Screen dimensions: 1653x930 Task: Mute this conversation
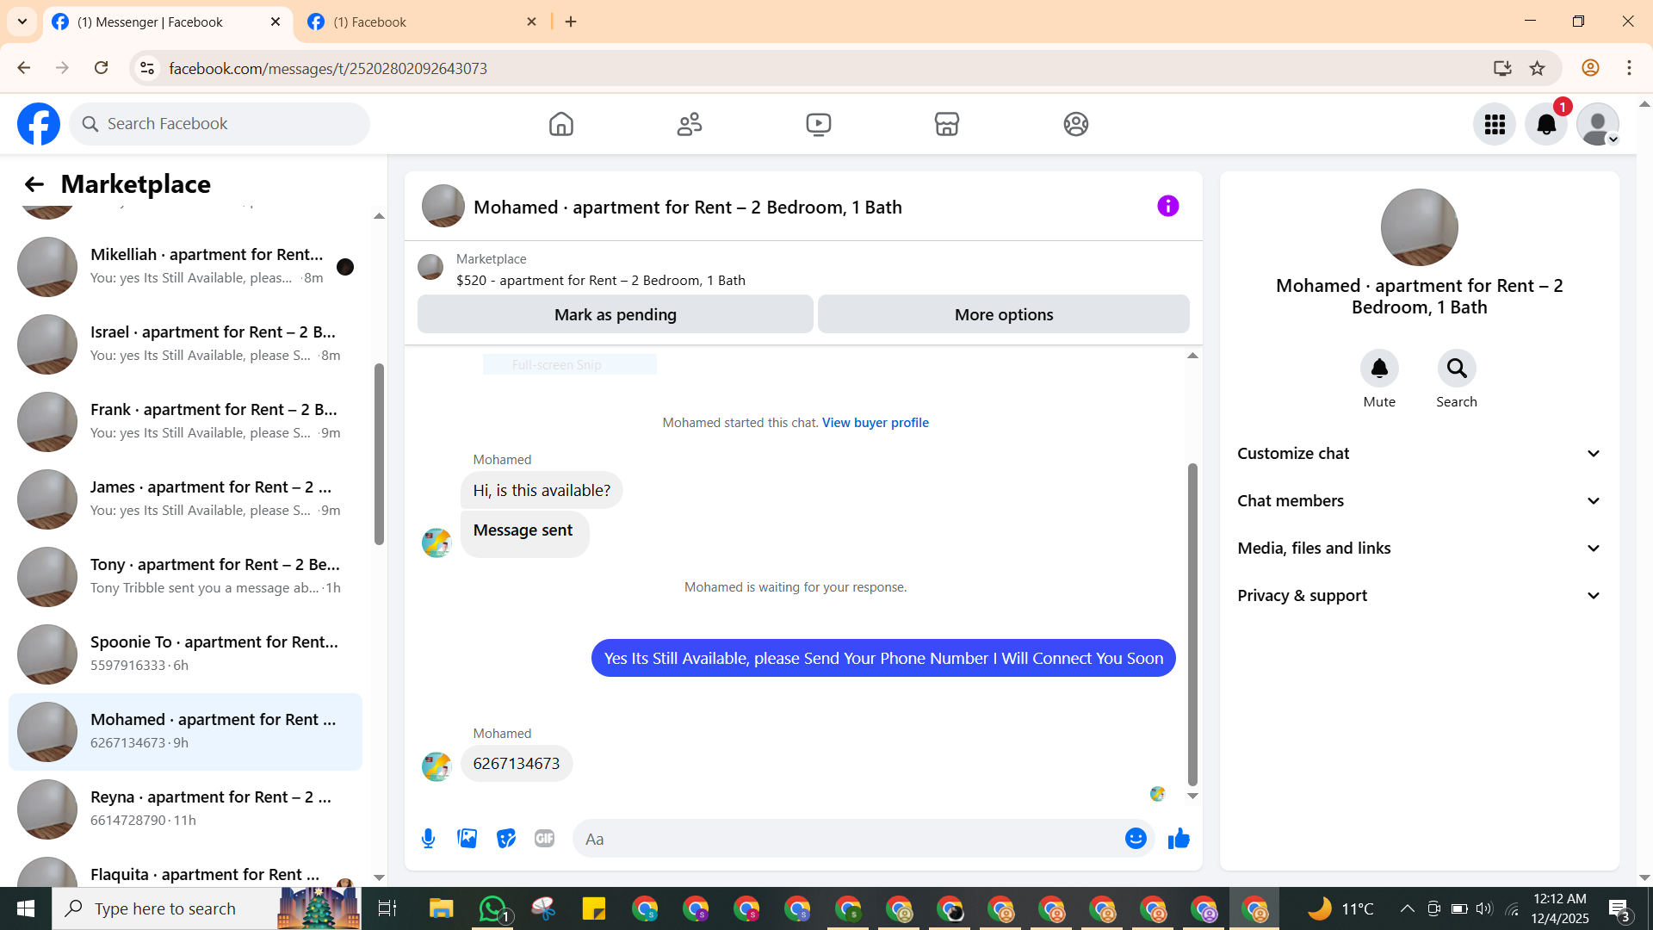1379,369
